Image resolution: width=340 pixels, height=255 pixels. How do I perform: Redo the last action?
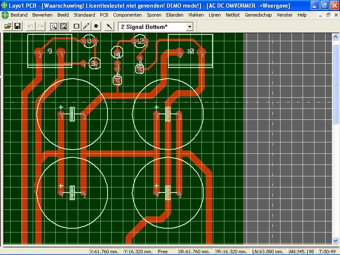pos(40,26)
